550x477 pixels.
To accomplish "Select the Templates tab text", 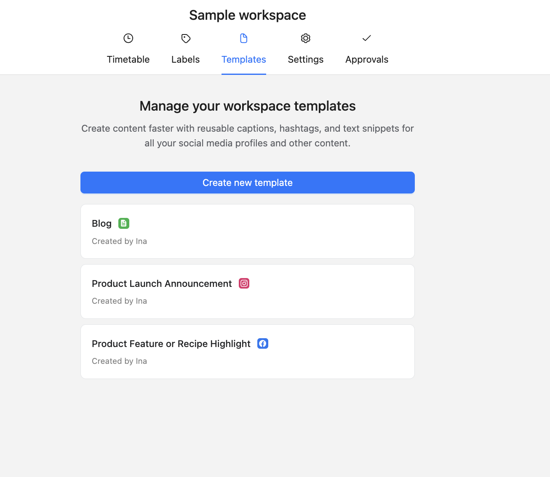I will coord(244,59).
